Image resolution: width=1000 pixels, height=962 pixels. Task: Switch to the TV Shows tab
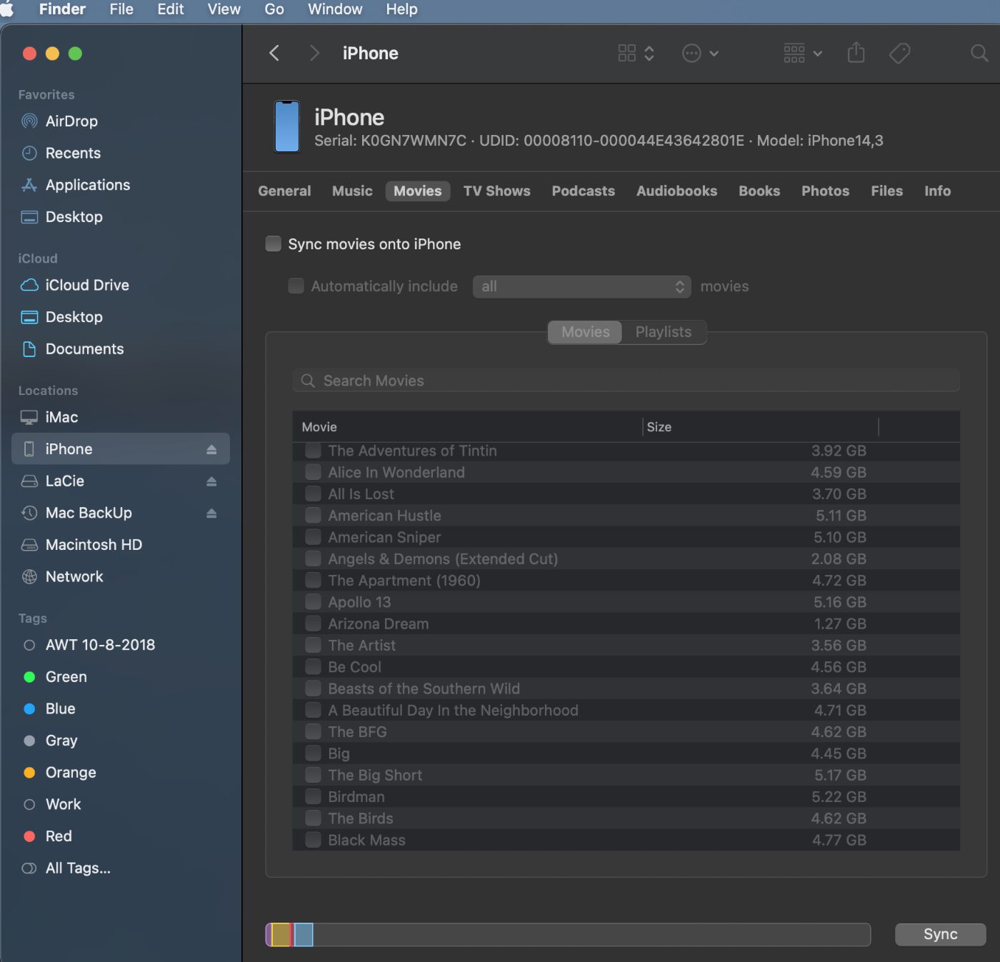coord(496,191)
